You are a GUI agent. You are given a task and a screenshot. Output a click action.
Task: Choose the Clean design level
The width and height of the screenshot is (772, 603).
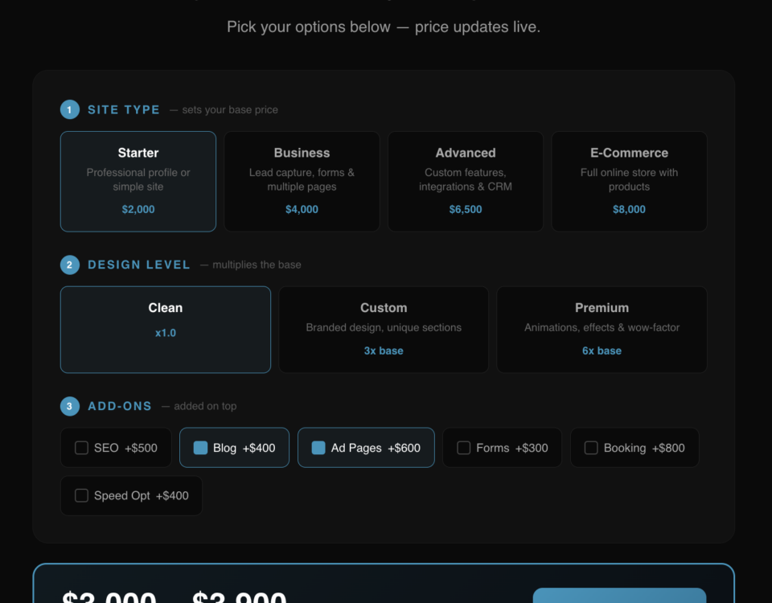166,330
